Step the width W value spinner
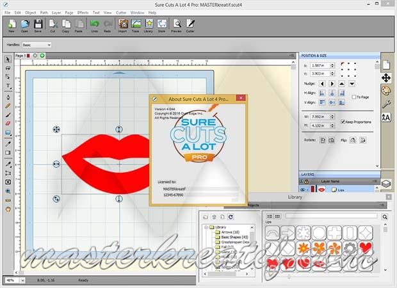397x288 pixels. (x=332, y=116)
